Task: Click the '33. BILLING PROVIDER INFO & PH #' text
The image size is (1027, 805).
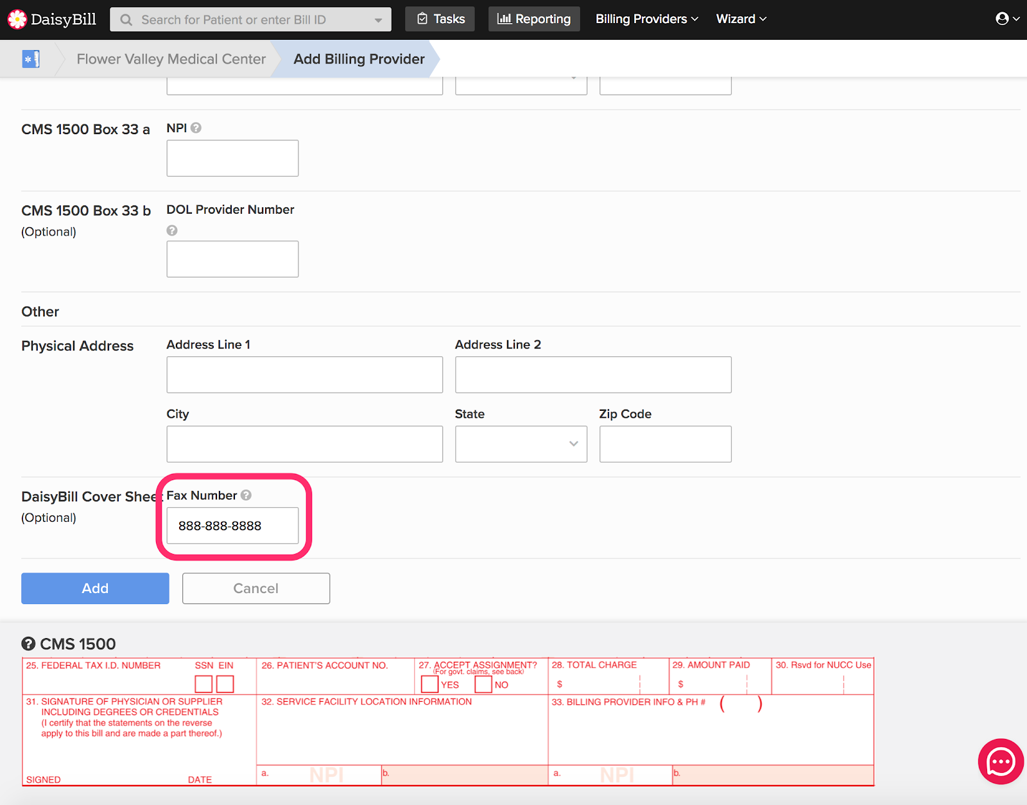Action: [x=628, y=702]
